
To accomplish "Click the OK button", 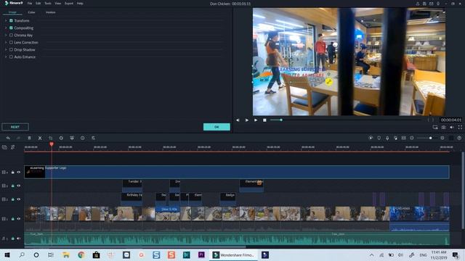I will point(217,127).
